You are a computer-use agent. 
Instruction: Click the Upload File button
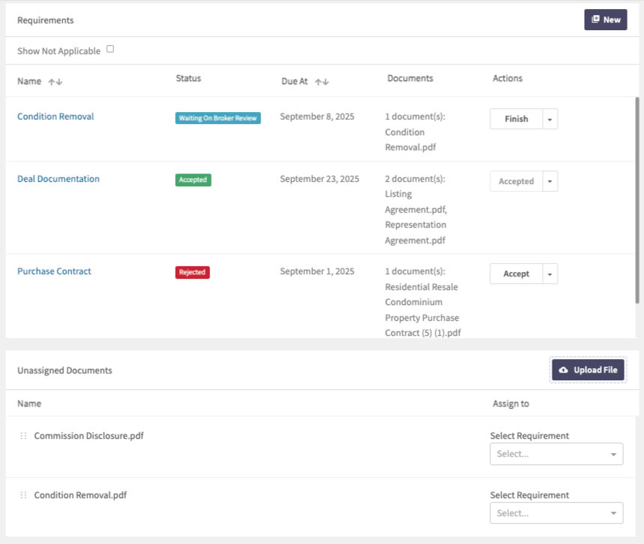pos(588,370)
